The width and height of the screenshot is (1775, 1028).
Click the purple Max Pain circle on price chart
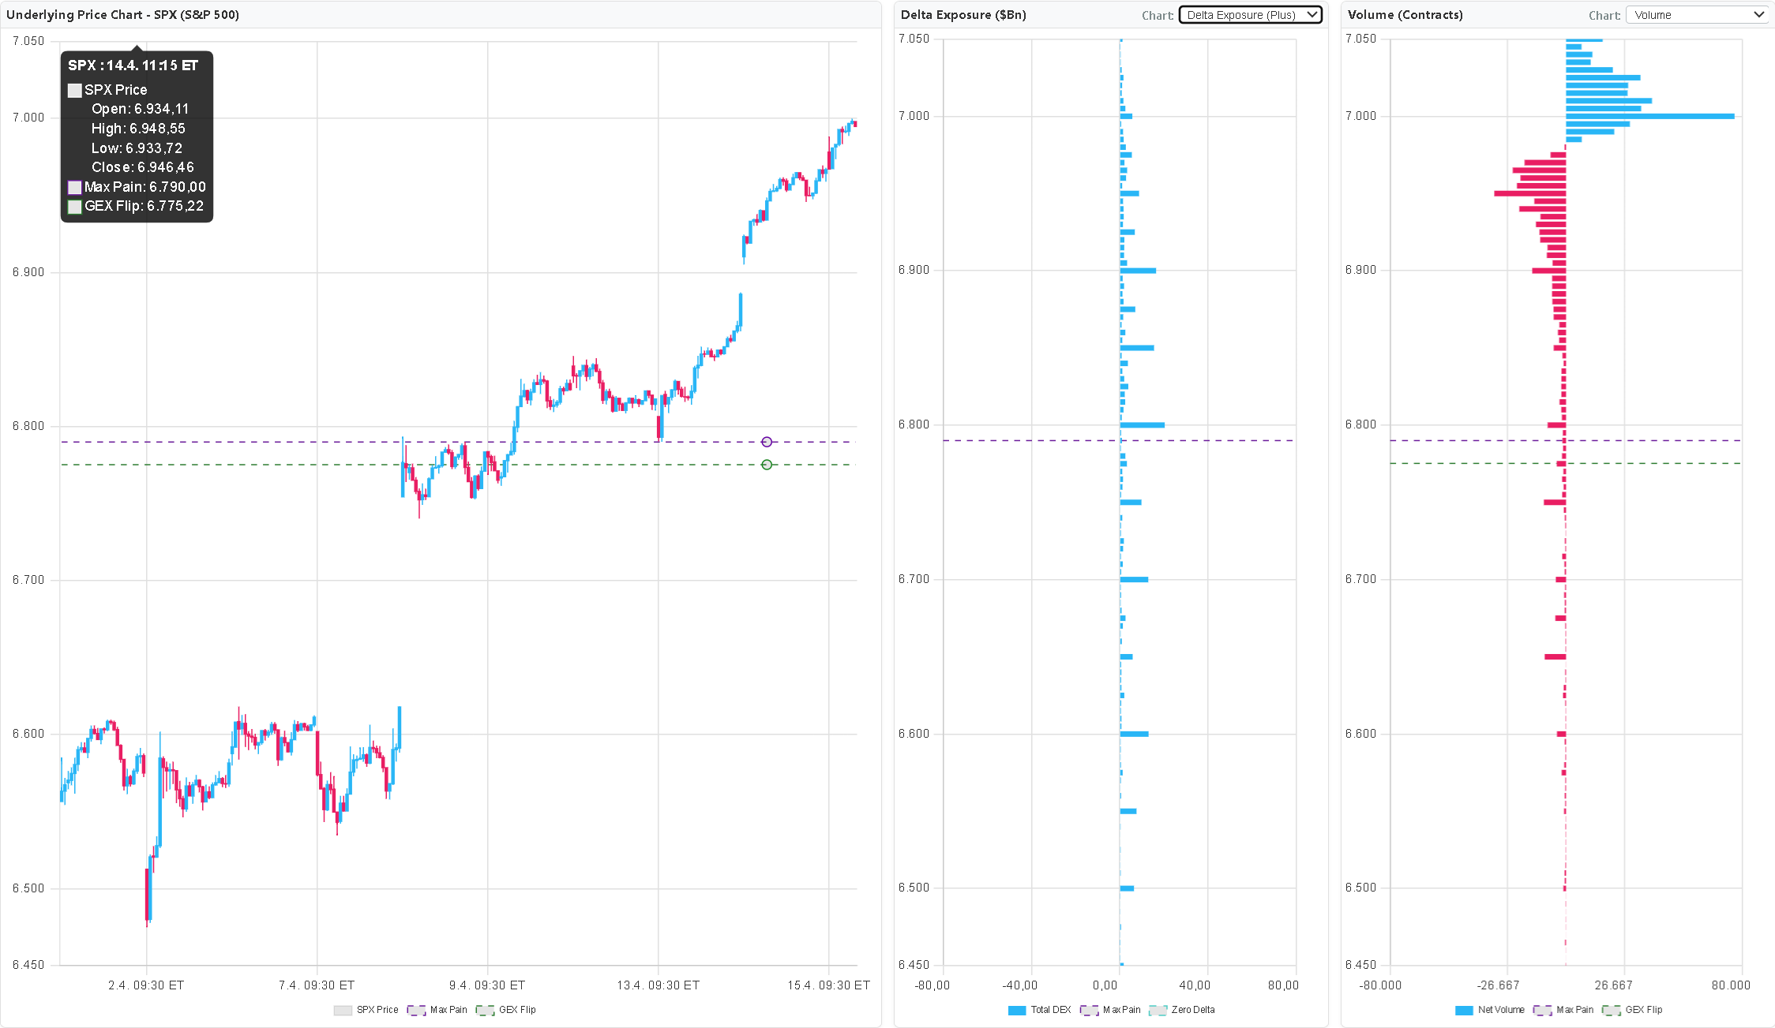[767, 442]
